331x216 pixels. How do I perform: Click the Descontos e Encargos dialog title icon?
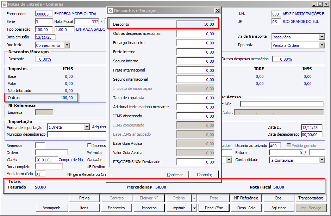(111, 11)
